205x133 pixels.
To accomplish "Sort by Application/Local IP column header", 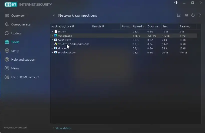I will [x=63, y=26].
